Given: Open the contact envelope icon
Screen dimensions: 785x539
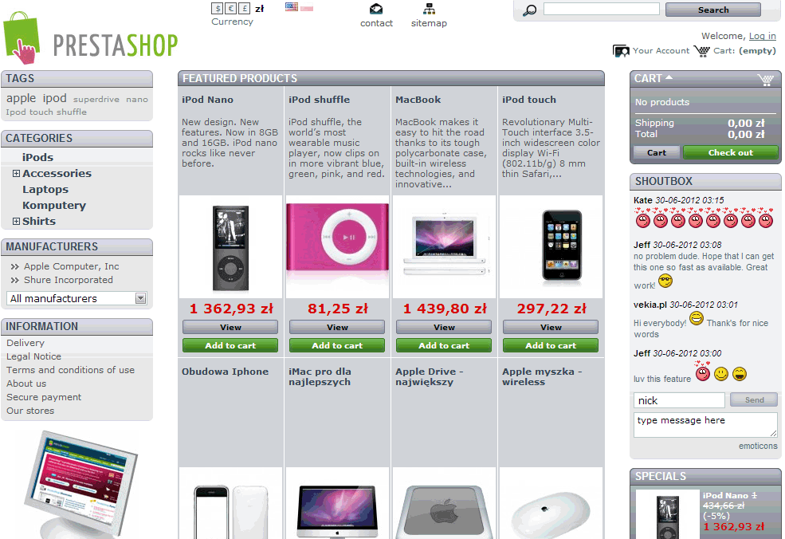Looking at the screenshot, I should point(376,9).
